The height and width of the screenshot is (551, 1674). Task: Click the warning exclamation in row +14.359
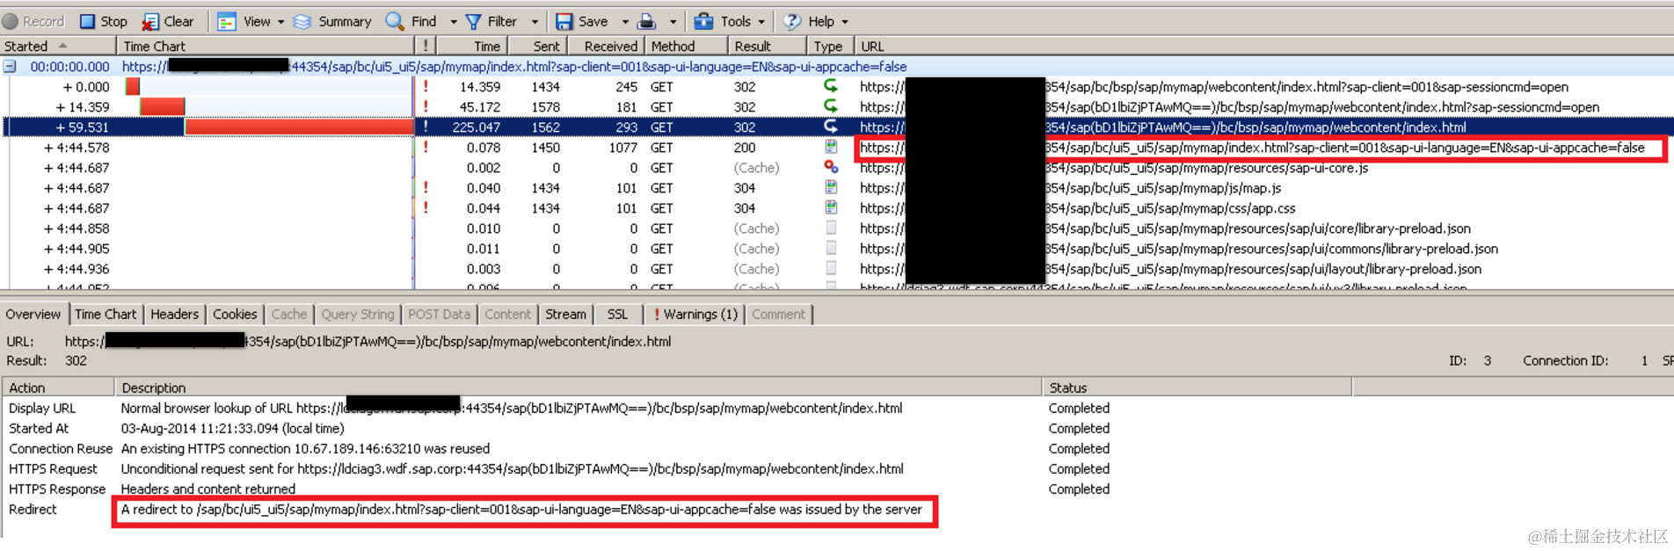point(426,106)
